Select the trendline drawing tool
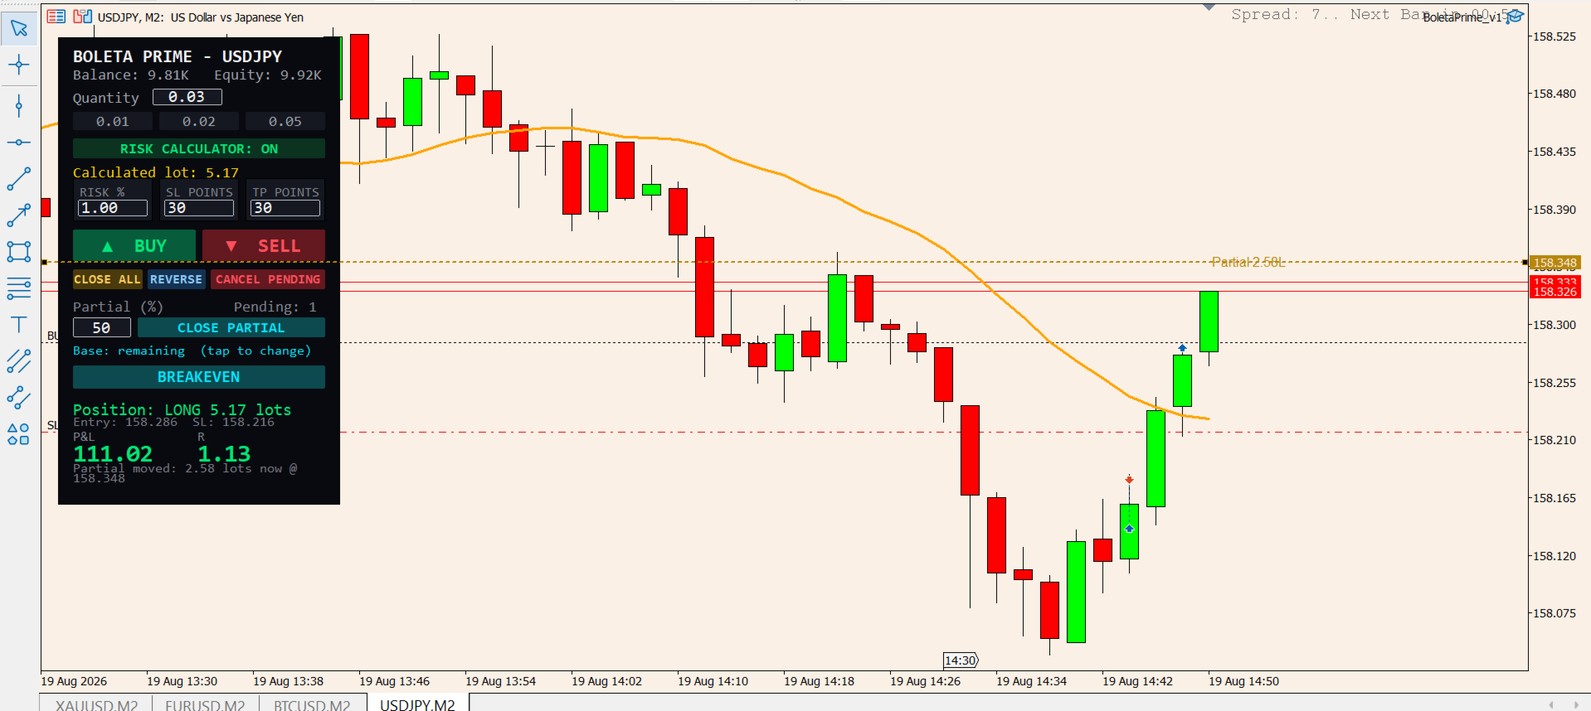 (x=19, y=179)
